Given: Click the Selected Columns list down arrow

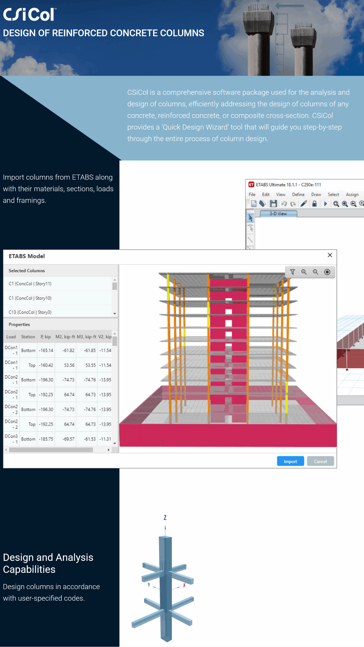Looking at the screenshot, I should [115, 314].
